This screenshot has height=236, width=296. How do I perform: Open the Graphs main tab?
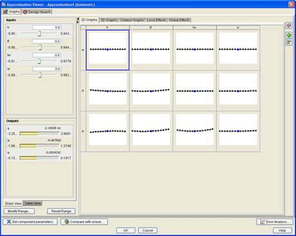point(12,12)
